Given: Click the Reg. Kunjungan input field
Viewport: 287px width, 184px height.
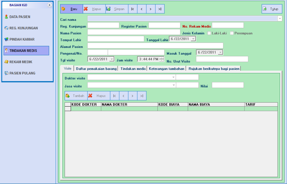Looking at the screenshot, I should coord(103,25).
